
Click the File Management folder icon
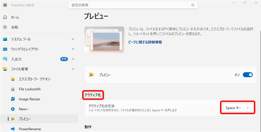click(x=5, y=69)
